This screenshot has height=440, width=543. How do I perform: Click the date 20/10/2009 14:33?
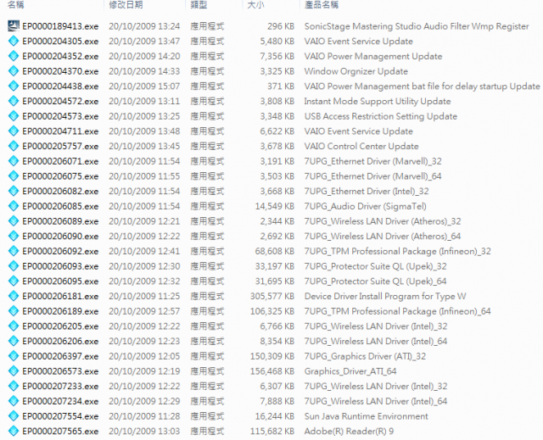[144, 71]
